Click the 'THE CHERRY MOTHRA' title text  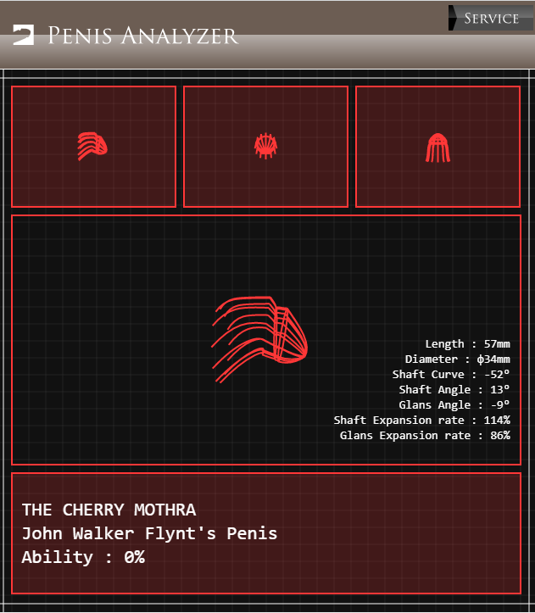click(109, 510)
